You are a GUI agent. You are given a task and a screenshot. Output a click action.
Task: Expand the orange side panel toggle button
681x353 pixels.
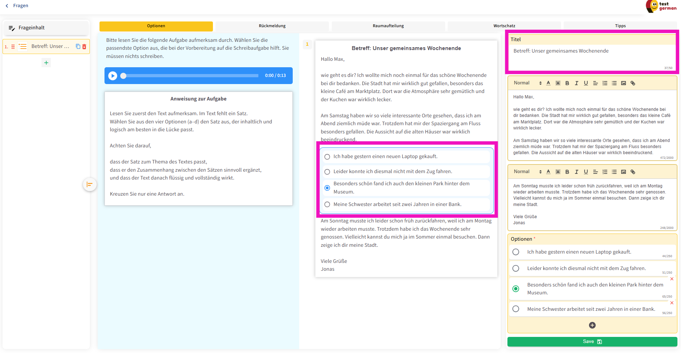click(89, 185)
